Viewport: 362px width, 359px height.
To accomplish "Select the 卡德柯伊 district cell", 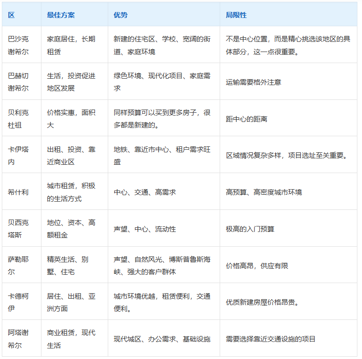I will (x=22, y=301).
